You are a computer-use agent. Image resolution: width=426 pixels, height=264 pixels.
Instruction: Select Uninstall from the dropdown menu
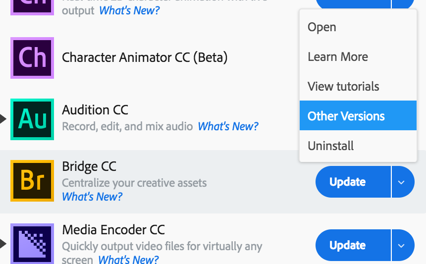(x=331, y=146)
